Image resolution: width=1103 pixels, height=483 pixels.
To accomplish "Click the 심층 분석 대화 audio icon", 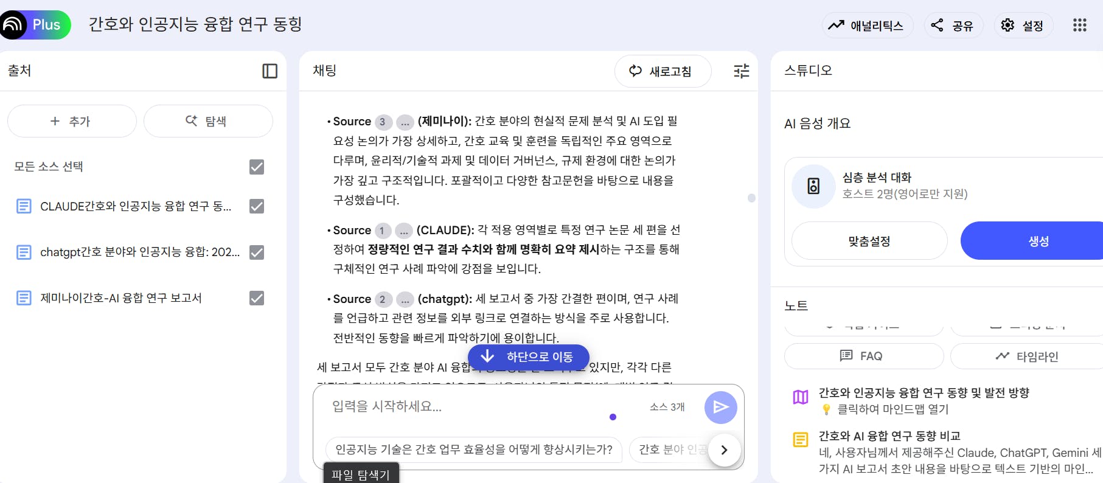I will coord(813,186).
